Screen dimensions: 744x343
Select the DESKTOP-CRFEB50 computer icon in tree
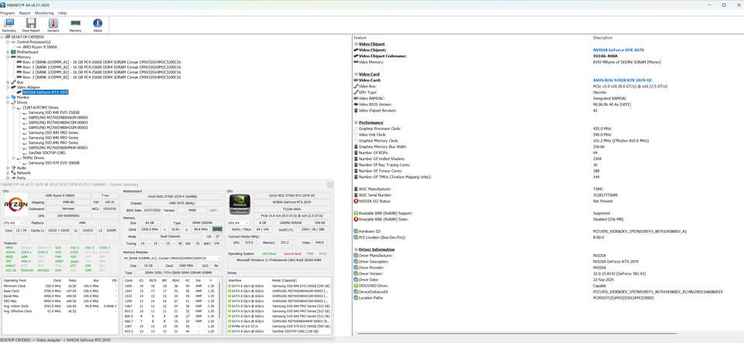[7, 36]
